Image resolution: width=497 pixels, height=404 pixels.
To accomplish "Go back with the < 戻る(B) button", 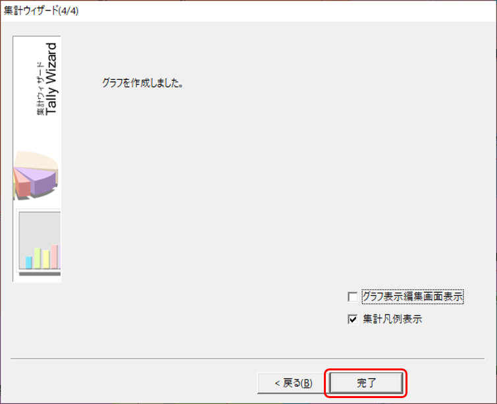I will point(294,383).
